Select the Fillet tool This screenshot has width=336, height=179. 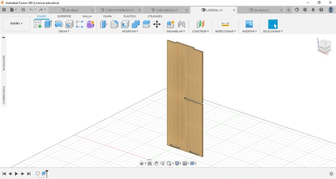click(x=114, y=24)
